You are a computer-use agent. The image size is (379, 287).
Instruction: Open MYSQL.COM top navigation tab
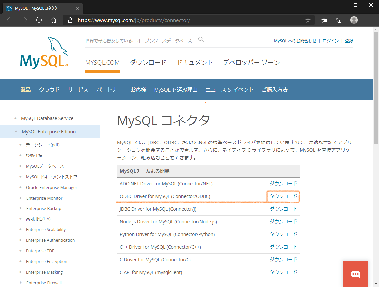coord(103,63)
